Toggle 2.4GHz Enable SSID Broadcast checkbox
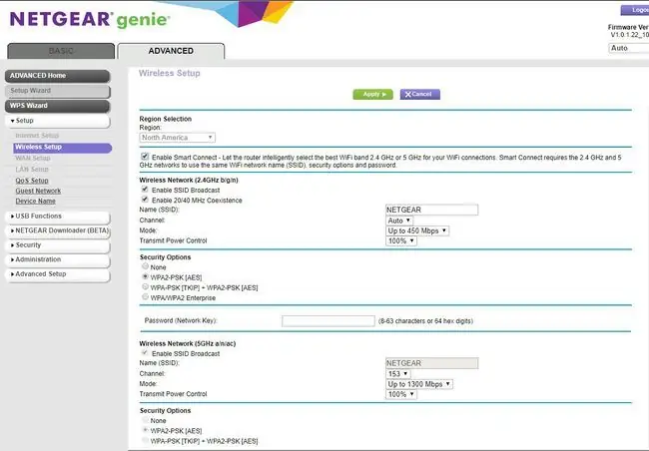 point(145,190)
